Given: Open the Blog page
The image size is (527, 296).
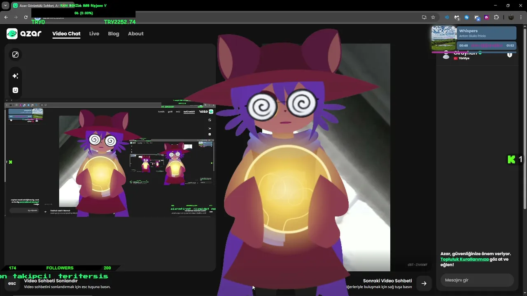Looking at the screenshot, I should (x=114, y=34).
